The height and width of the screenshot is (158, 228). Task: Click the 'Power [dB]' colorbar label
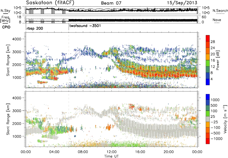coord(217,60)
